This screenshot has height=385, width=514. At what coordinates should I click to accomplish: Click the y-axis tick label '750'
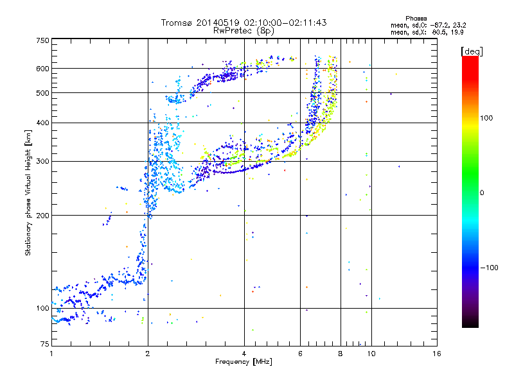pos(42,40)
